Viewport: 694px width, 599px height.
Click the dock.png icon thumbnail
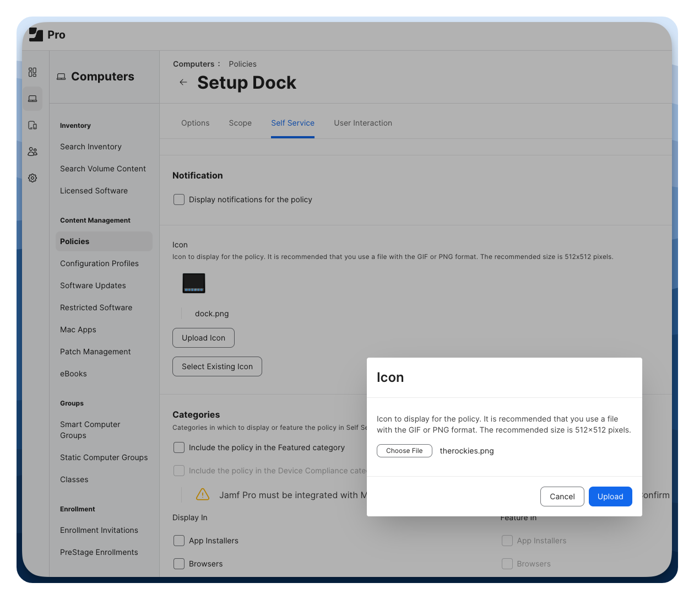(194, 283)
